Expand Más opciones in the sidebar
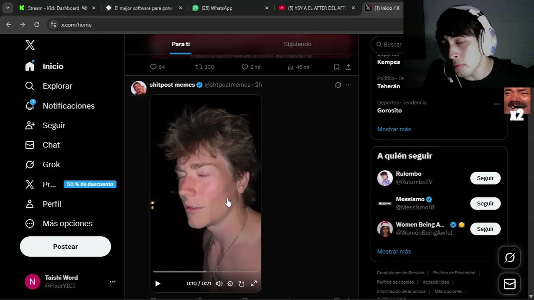 click(58, 223)
